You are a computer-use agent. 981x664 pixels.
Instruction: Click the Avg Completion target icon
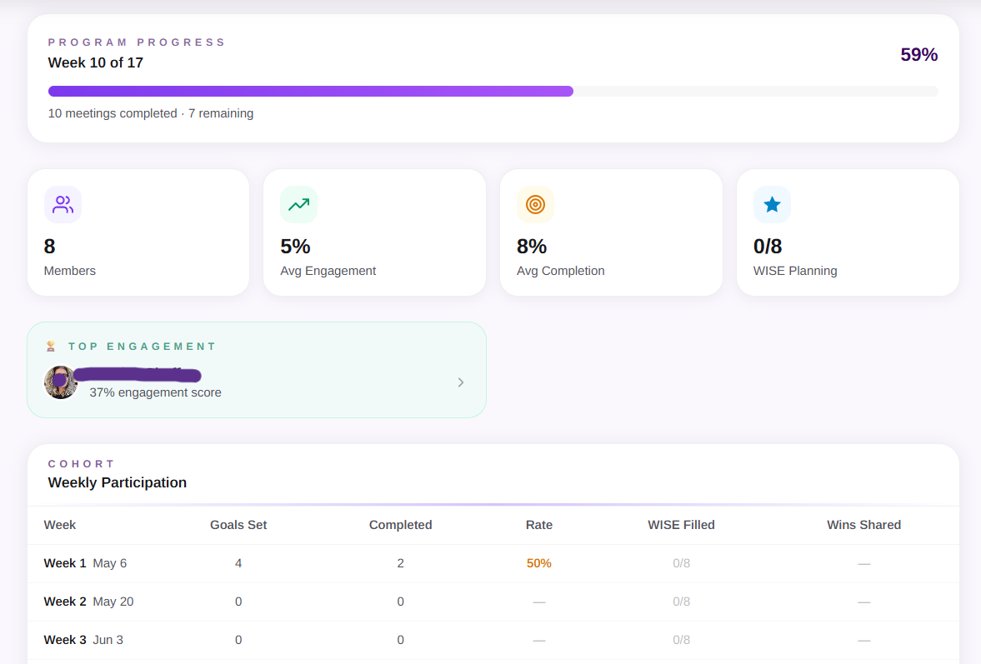pos(536,204)
